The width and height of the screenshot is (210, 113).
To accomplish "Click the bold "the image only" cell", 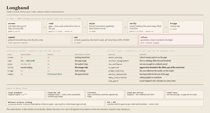I will point(82,68).
